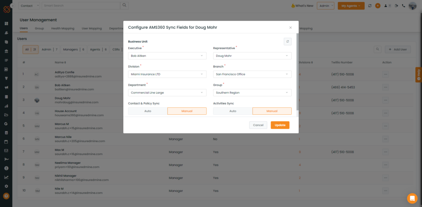Open the Group dropdown Southern Region
This screenshot has height=207, width=422.
[x=252, y=93]
